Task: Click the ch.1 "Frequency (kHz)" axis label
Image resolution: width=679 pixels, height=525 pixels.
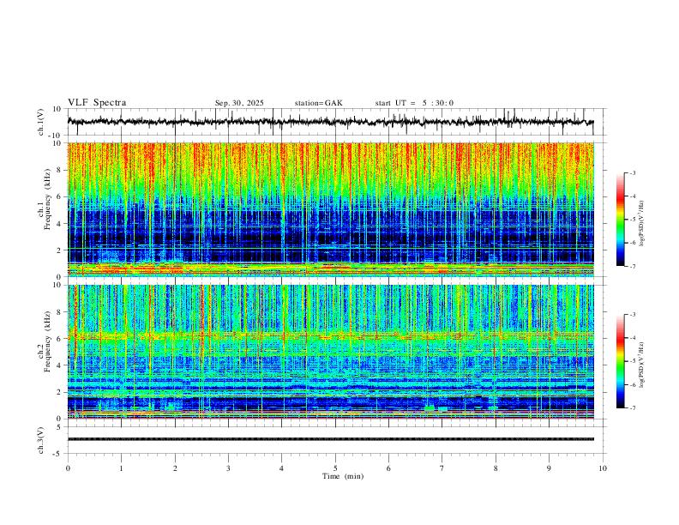Action: point(47,200)
